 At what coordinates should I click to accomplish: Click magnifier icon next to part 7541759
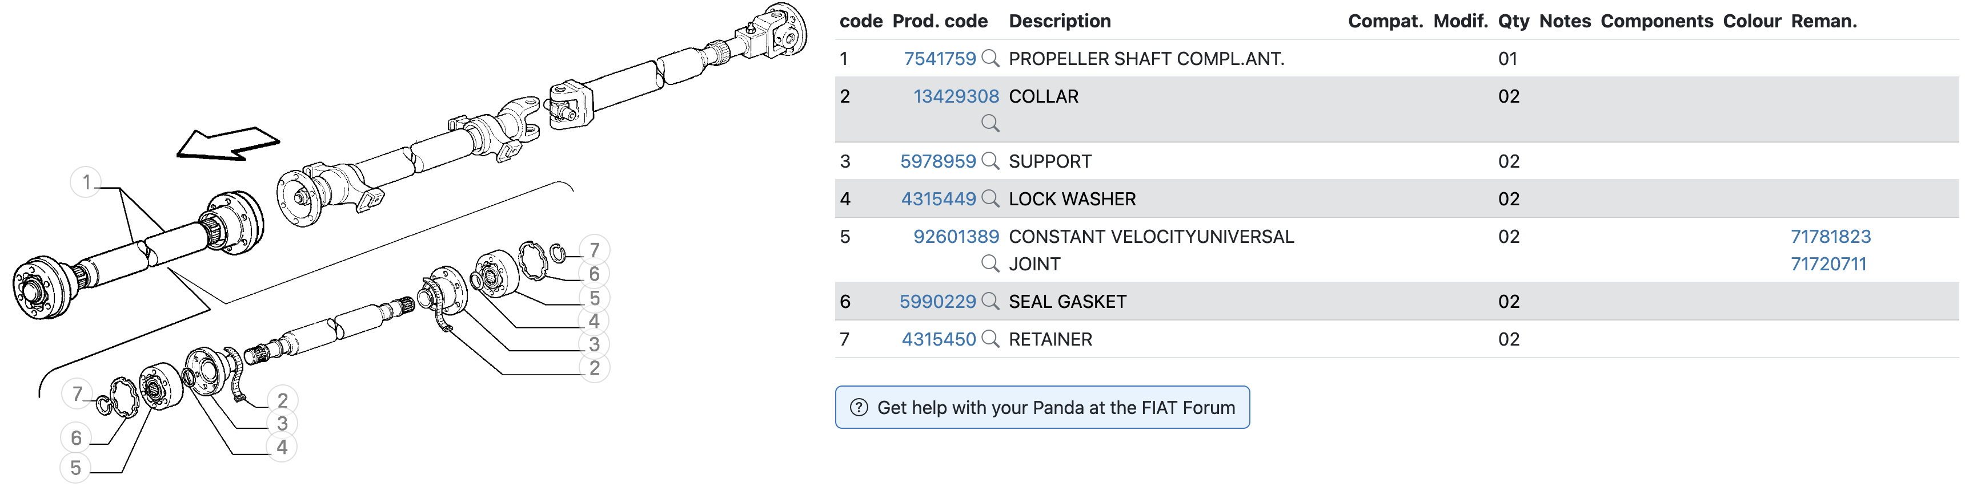coord(990,59)
